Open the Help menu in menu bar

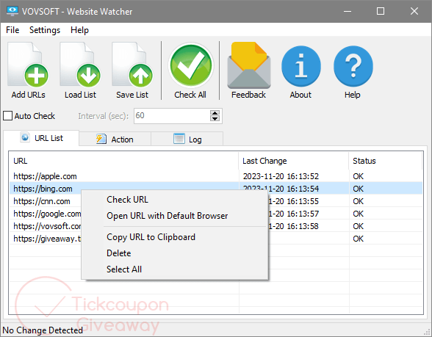[x=79, y=29]
